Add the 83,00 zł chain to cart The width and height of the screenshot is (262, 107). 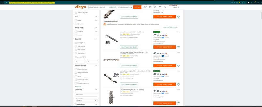click(165, 84)
